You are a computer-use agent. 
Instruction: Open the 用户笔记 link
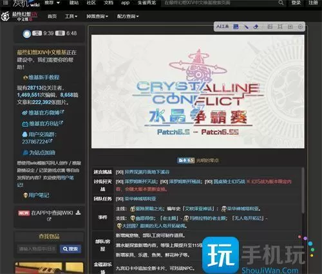coord(39,195)
